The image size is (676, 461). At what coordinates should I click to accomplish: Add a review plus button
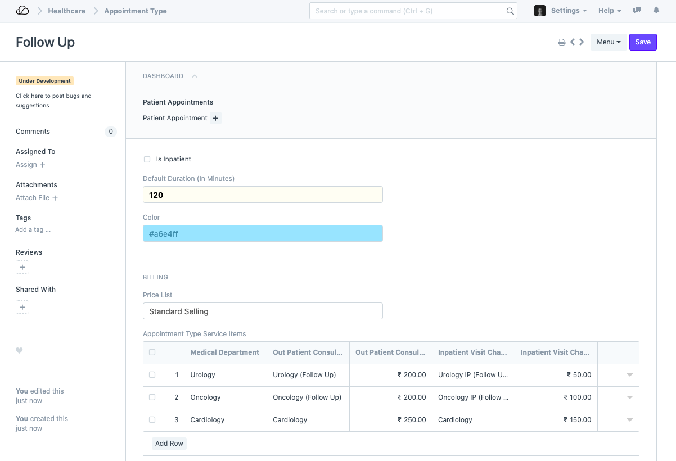(22, 268)
